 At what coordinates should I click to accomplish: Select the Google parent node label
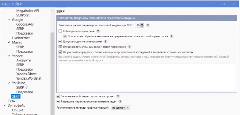17,20
